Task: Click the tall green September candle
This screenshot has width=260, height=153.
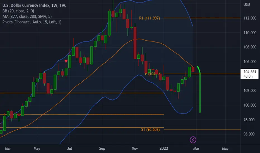Action: pyautogui.click(x=109, y=23)
